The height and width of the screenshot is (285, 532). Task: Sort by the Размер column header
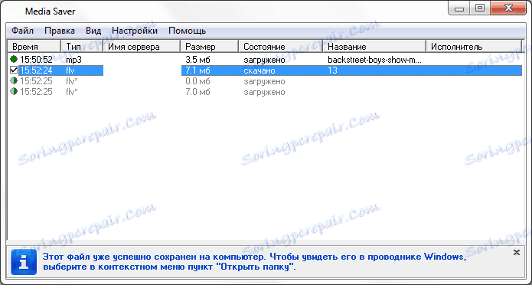click(209, 47)
